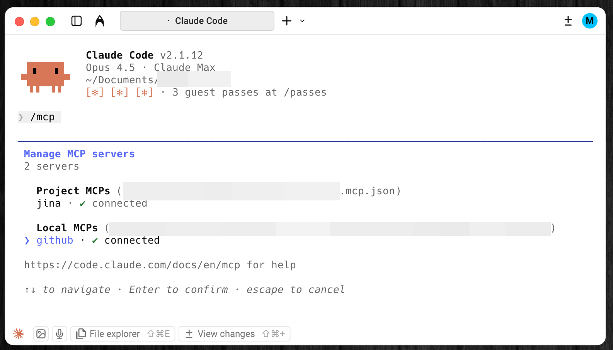This screenshot has height=350, width=613.
Task: Open the user profile avatar M
Action: [589, 21]
